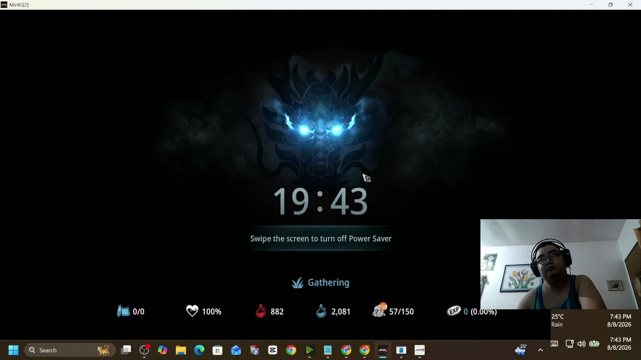This screenshot has width=641, height=360.
Task: Click the Mir4G[2] window title
Action: [x=19, y=4]
